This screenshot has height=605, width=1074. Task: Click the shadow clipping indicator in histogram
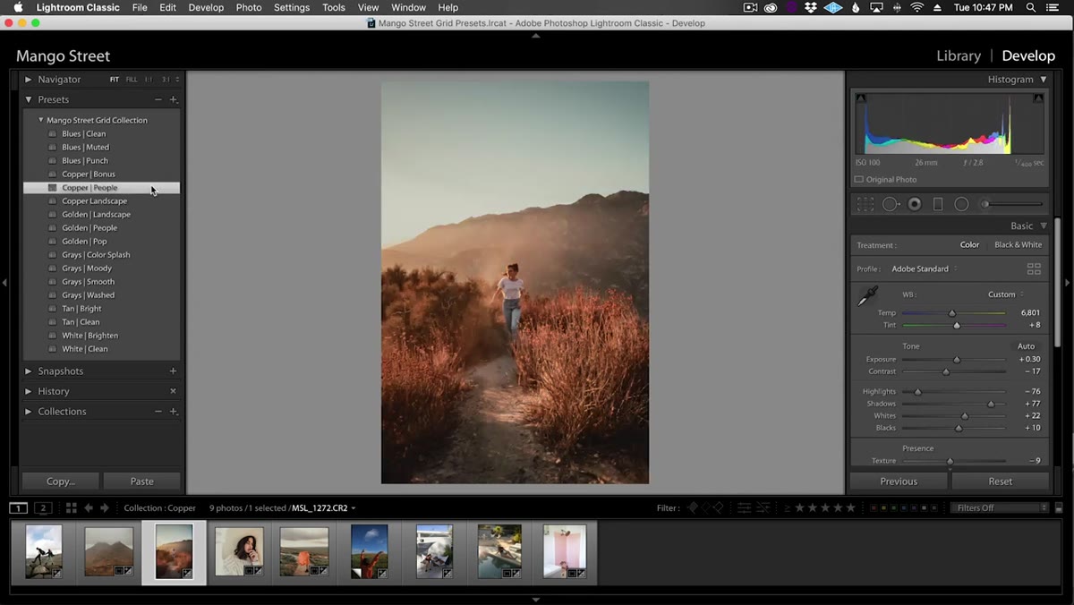[x=861, y=98]
